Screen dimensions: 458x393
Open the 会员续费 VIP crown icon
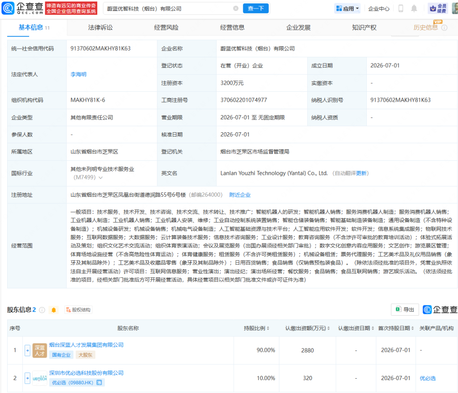click(438, 9)
